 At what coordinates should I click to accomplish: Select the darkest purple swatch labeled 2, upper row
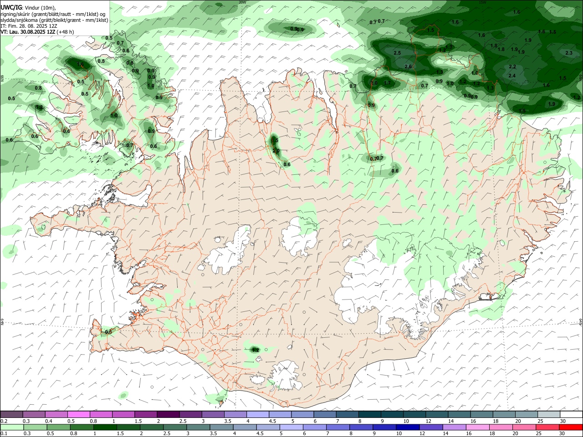[168, 414]
